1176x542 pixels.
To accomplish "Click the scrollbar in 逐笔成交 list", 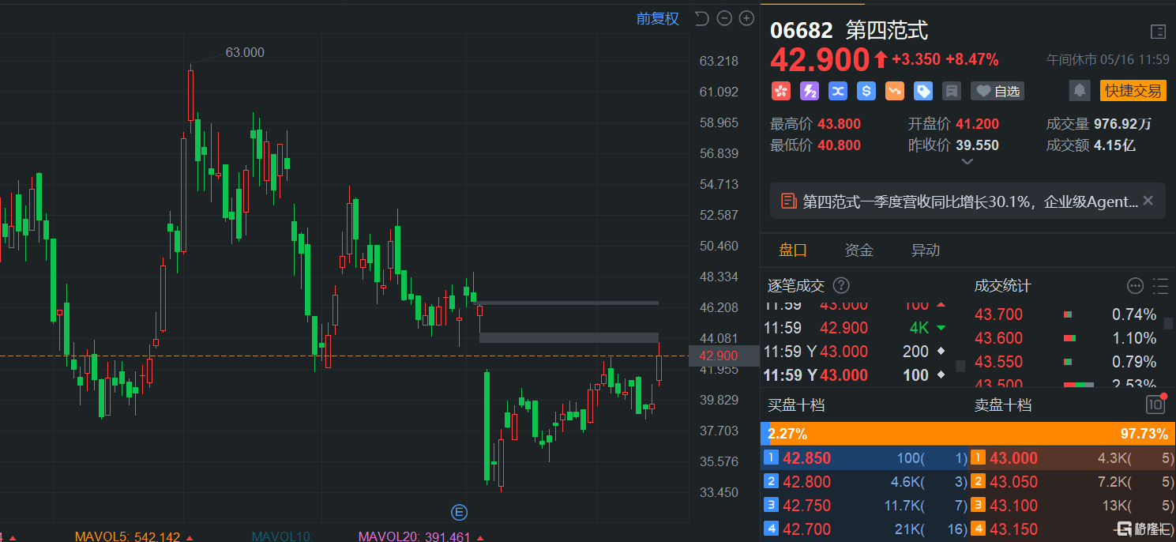I will point(960,367).
